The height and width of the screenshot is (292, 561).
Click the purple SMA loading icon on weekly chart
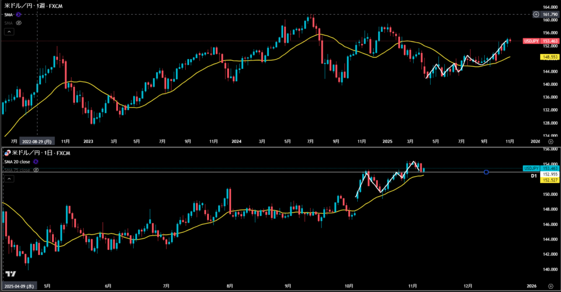pos(19,15)
